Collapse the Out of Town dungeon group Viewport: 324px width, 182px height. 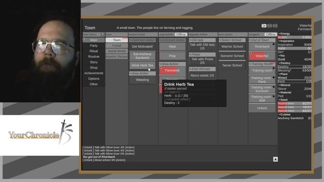point(262,40)
